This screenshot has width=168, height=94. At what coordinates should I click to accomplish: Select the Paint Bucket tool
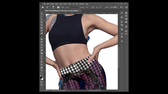click(x=42, y=48)
